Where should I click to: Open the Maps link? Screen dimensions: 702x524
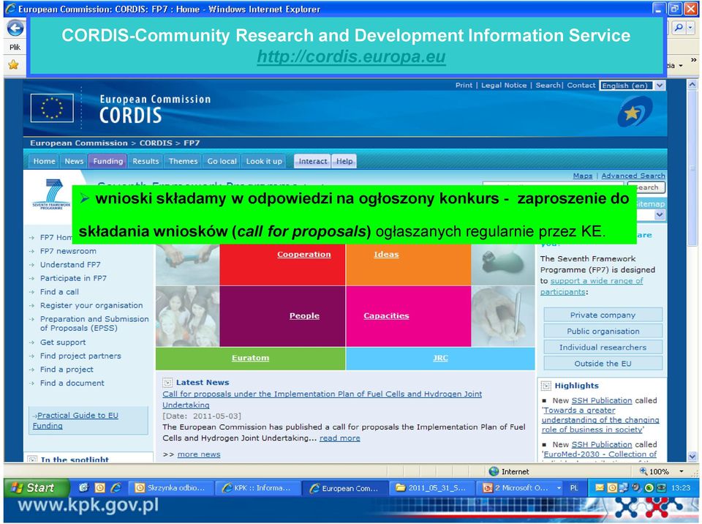tap(583, 176)
